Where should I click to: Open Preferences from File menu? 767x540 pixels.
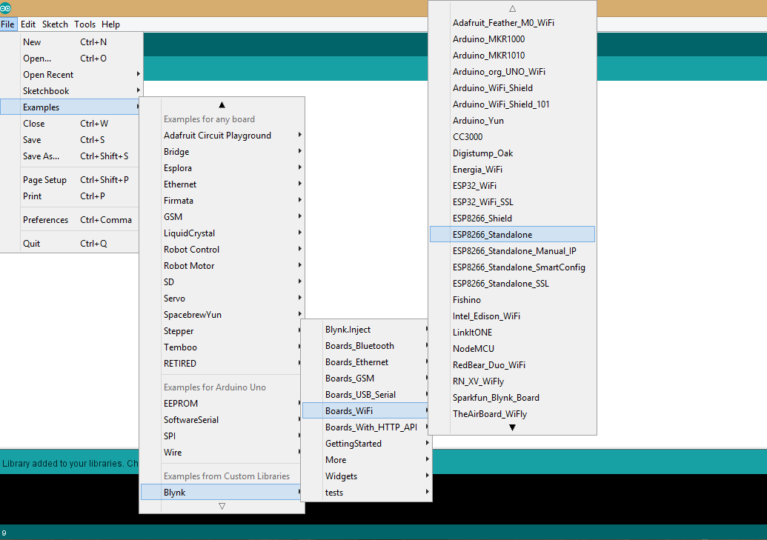pos(70,219)
